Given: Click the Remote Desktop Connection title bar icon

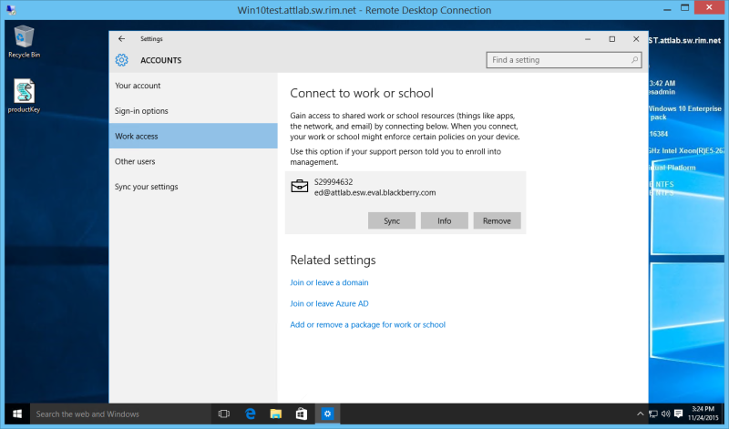Looking at the screenshot, I should (11, 9).
